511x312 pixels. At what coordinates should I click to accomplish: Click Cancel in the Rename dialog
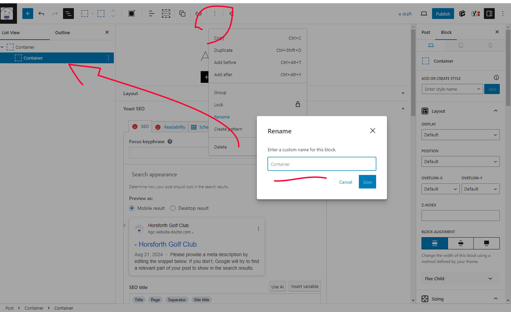click(x=346, y=182)
